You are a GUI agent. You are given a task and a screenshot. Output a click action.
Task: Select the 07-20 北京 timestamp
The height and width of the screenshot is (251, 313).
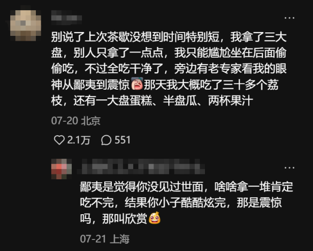[76, 121]
